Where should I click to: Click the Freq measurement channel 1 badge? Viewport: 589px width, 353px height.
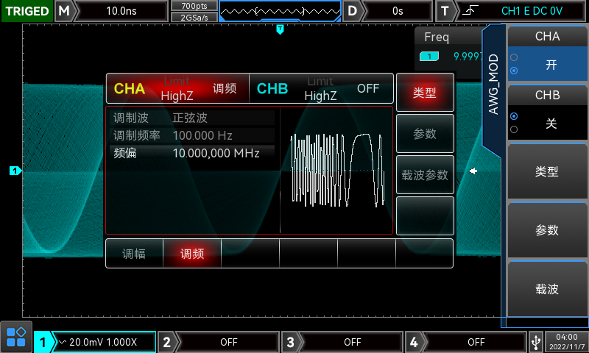(429, 56)
